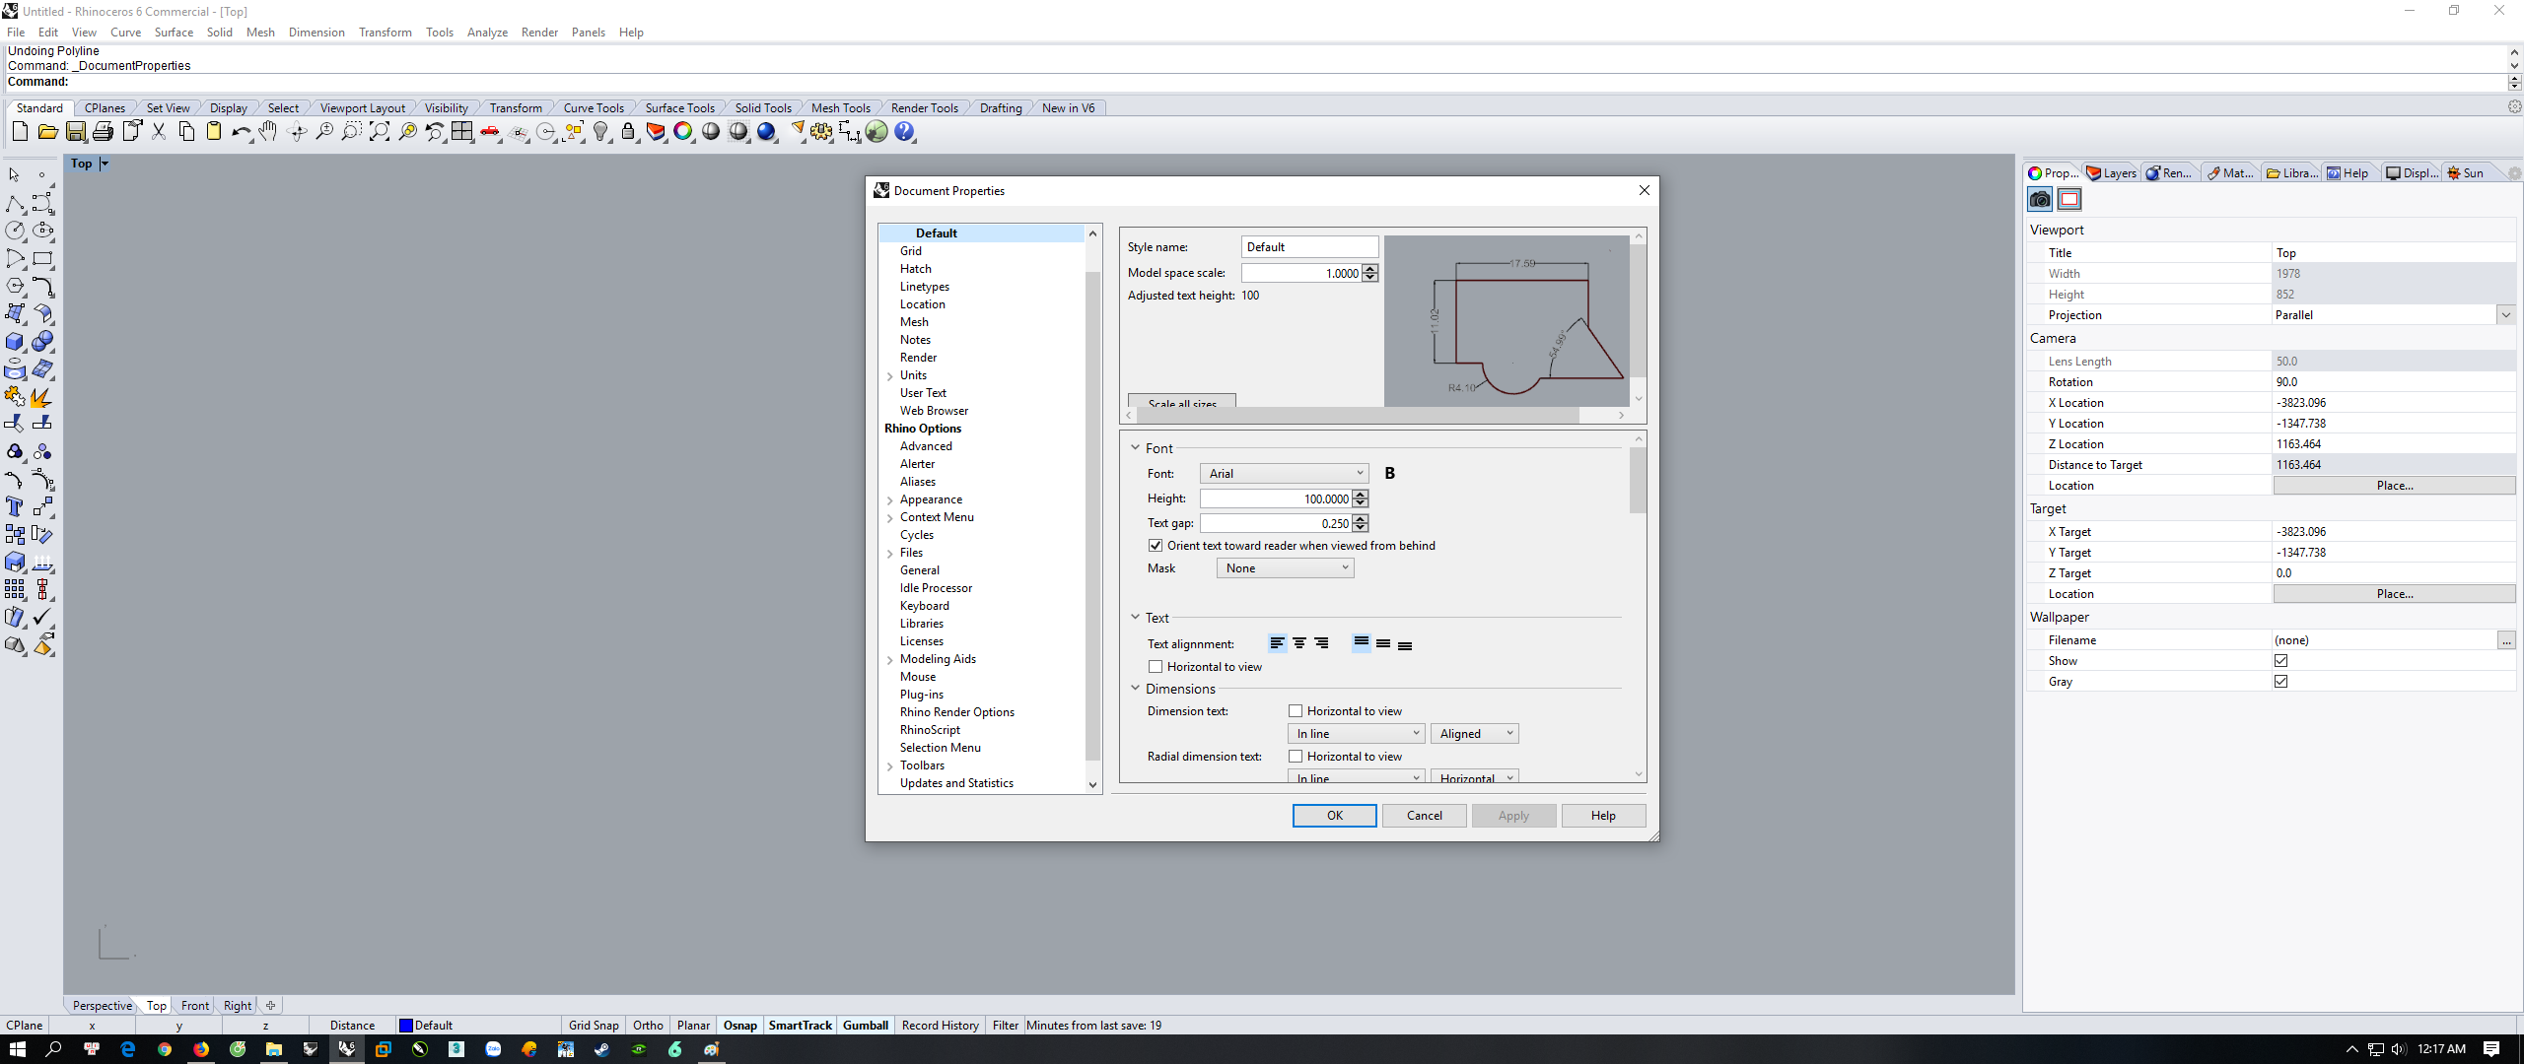Open the Transform menu
Screen dimensions: 2524x1064
pyautogui.click(x=385, y=33)
